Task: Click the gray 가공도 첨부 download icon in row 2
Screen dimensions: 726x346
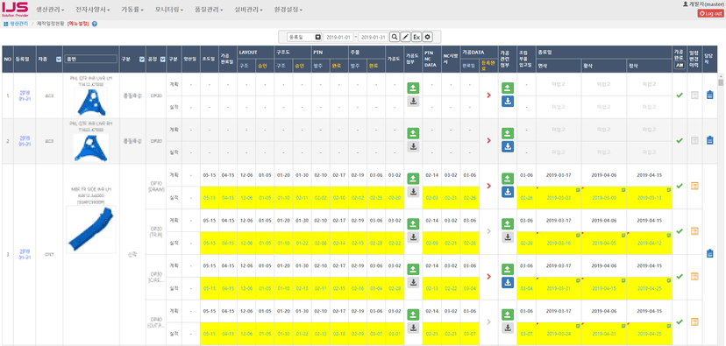Action: point(413,146)
